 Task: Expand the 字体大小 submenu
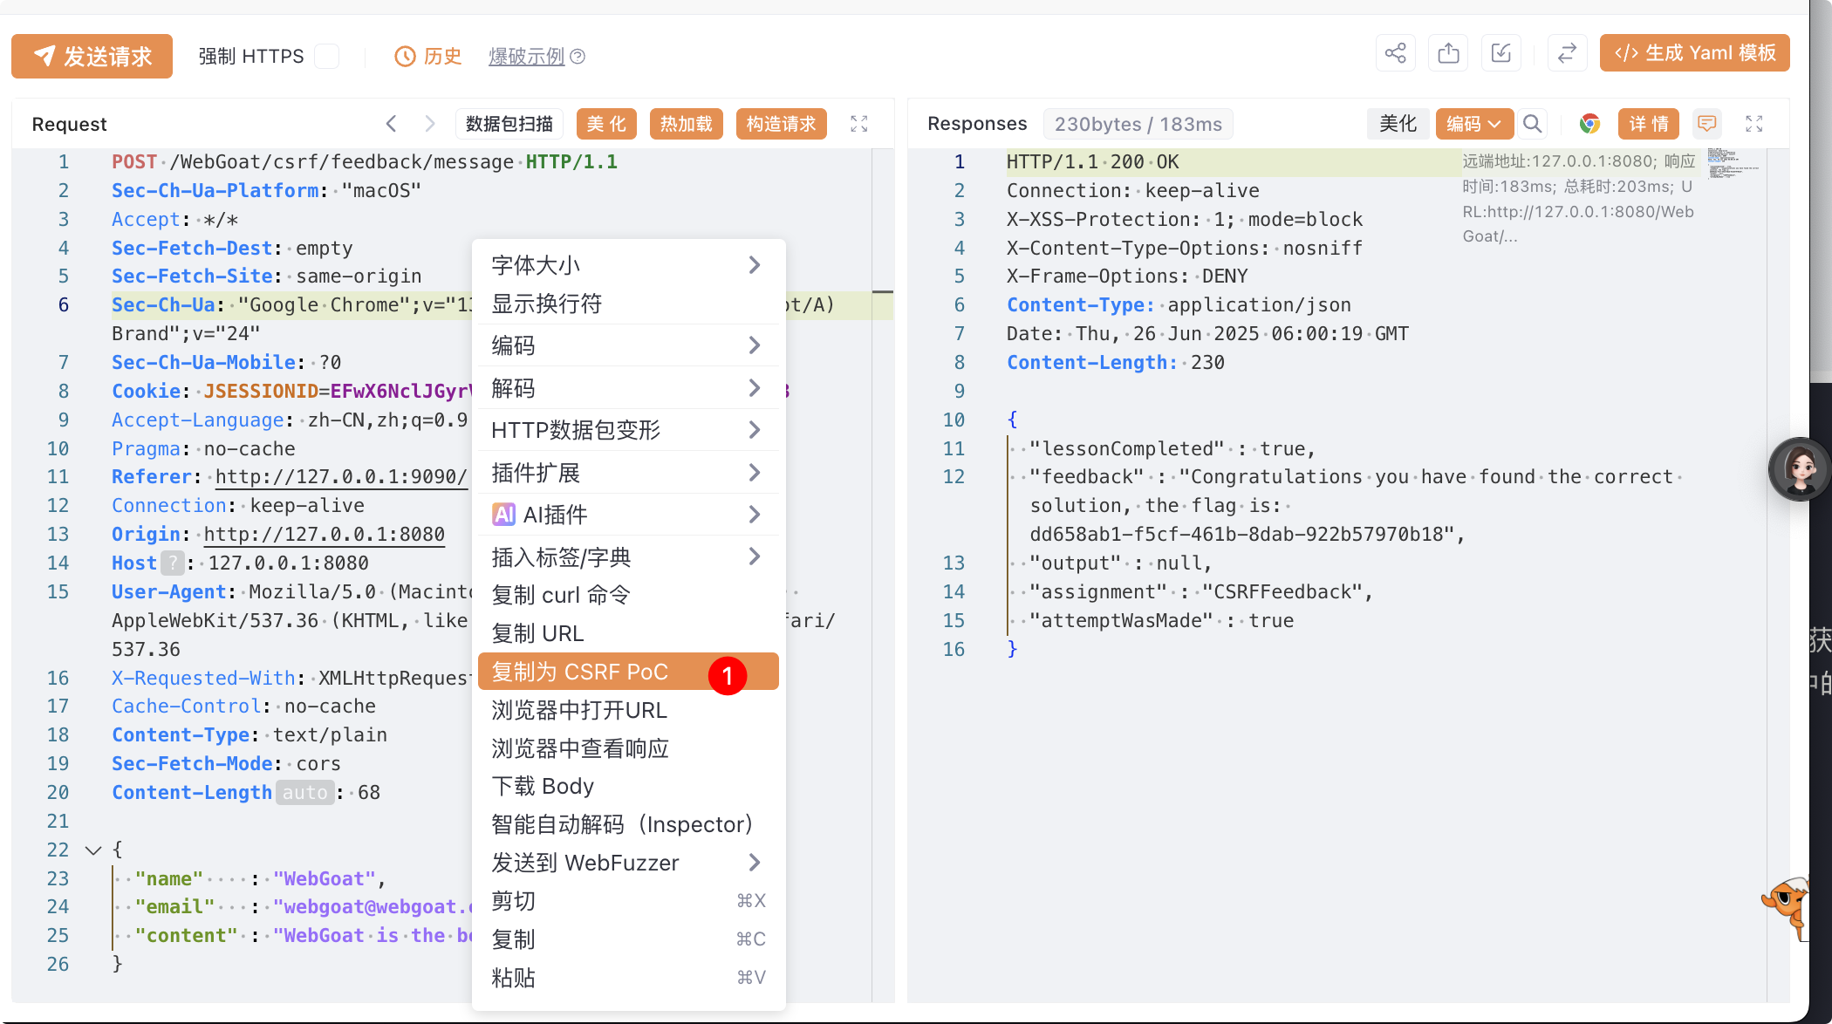pos(628,265)
